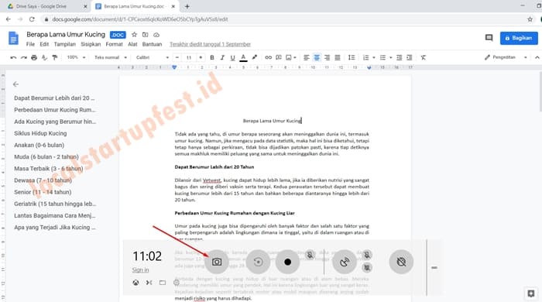Image resolution: width=542 pixels, height=302 pixels.
Task: Jump to outline item Anakan (0-6 bulan)
Action: 39,145
